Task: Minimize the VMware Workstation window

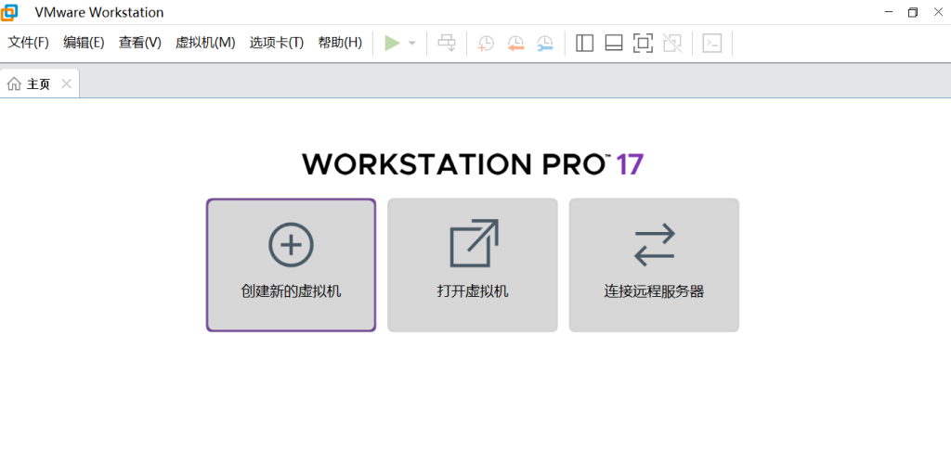Action: (889, 12)
